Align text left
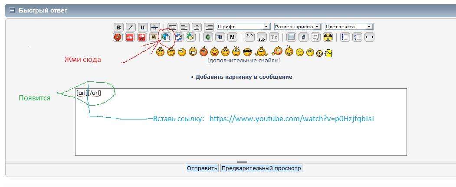The height and width of the screenshot is (187, 456). (x=184, y=28)
